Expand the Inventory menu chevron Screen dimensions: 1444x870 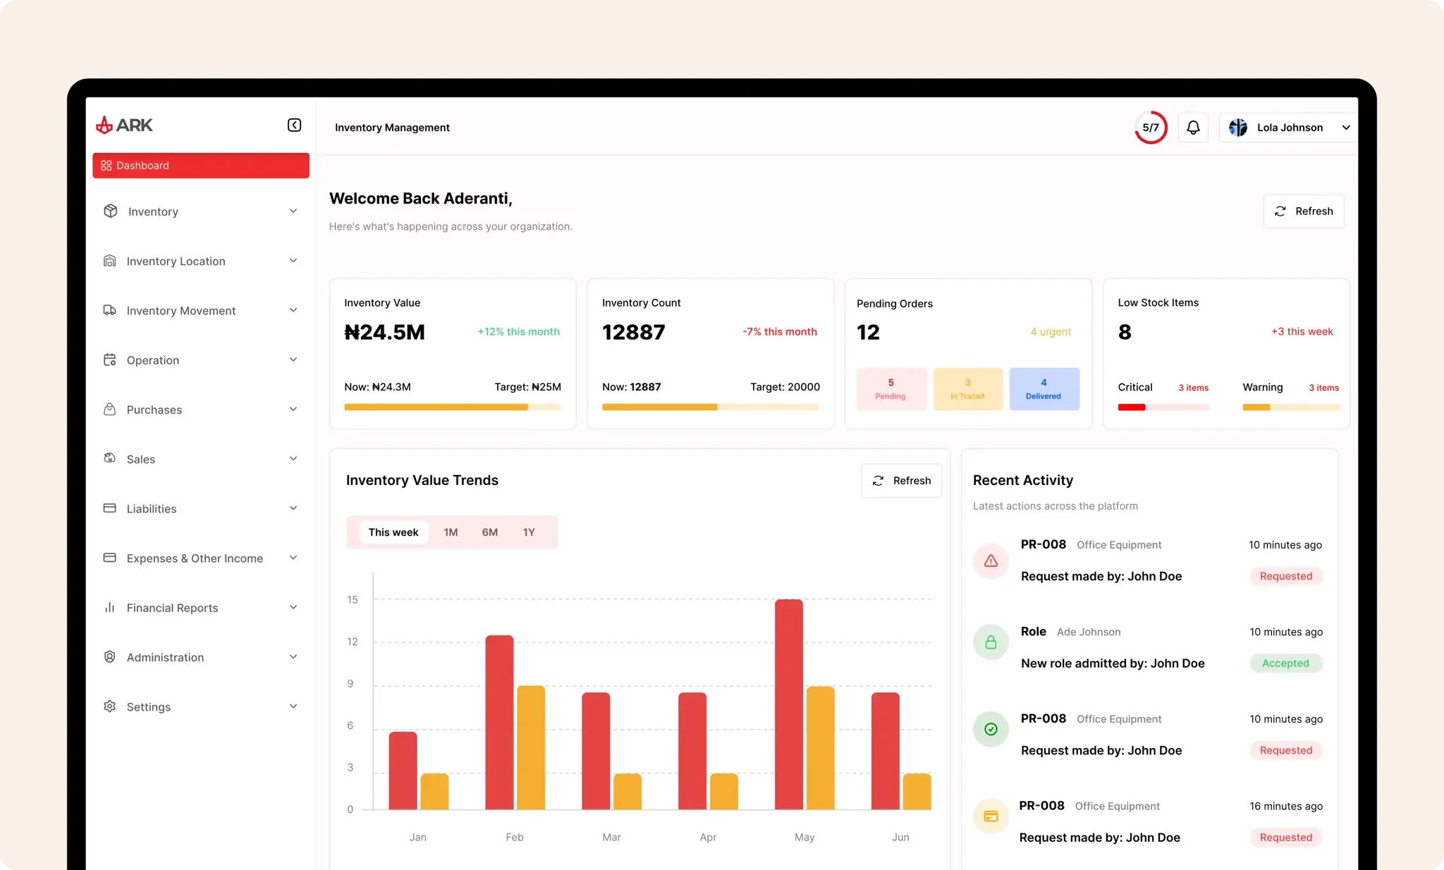pyautogui.click(x=293, y=211)
